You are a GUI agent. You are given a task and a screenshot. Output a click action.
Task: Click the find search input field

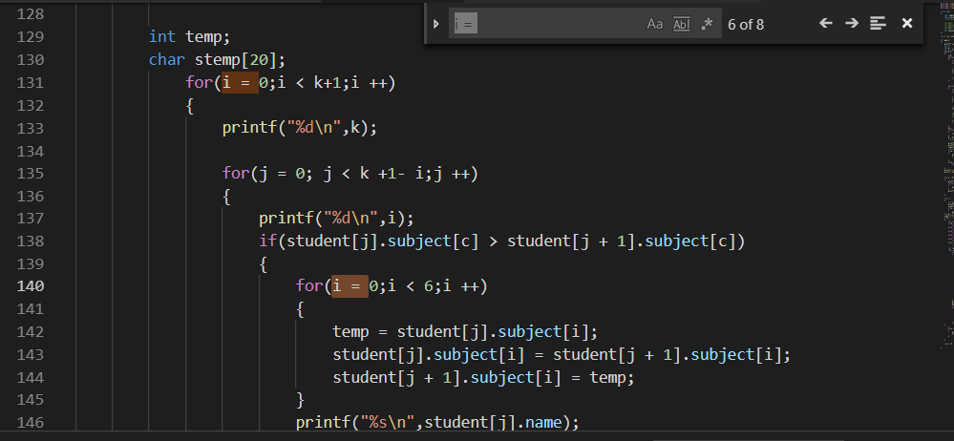coord(544,24)
